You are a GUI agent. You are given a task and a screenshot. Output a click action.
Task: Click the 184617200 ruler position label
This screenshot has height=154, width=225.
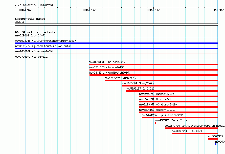point(89,10)
